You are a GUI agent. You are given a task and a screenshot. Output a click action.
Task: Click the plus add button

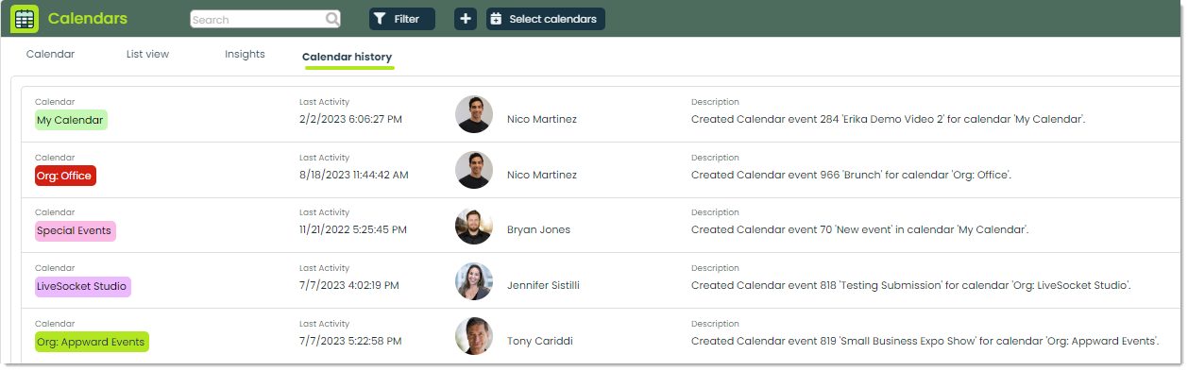point(466,19)
